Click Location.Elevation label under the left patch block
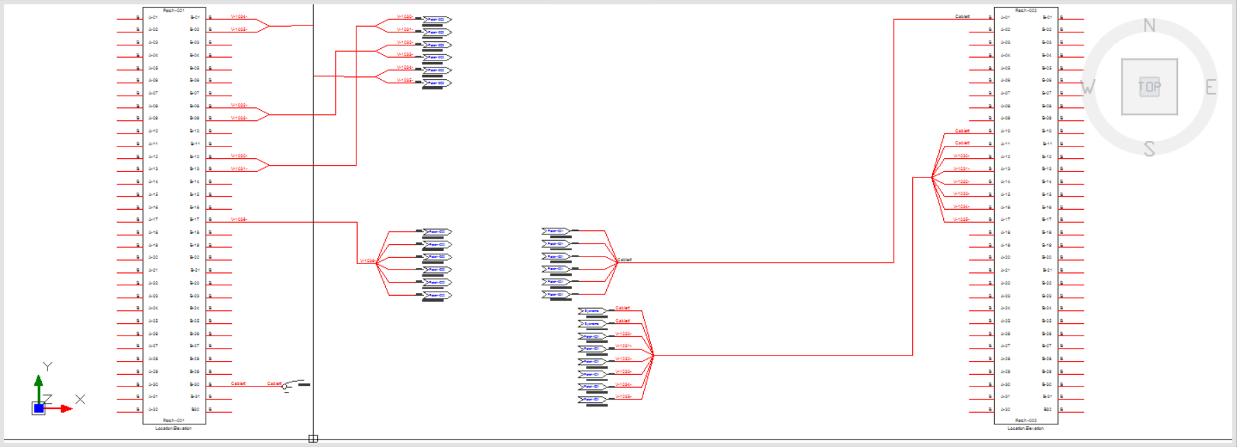Screen dimensions: 1237x447 [173, 428]
